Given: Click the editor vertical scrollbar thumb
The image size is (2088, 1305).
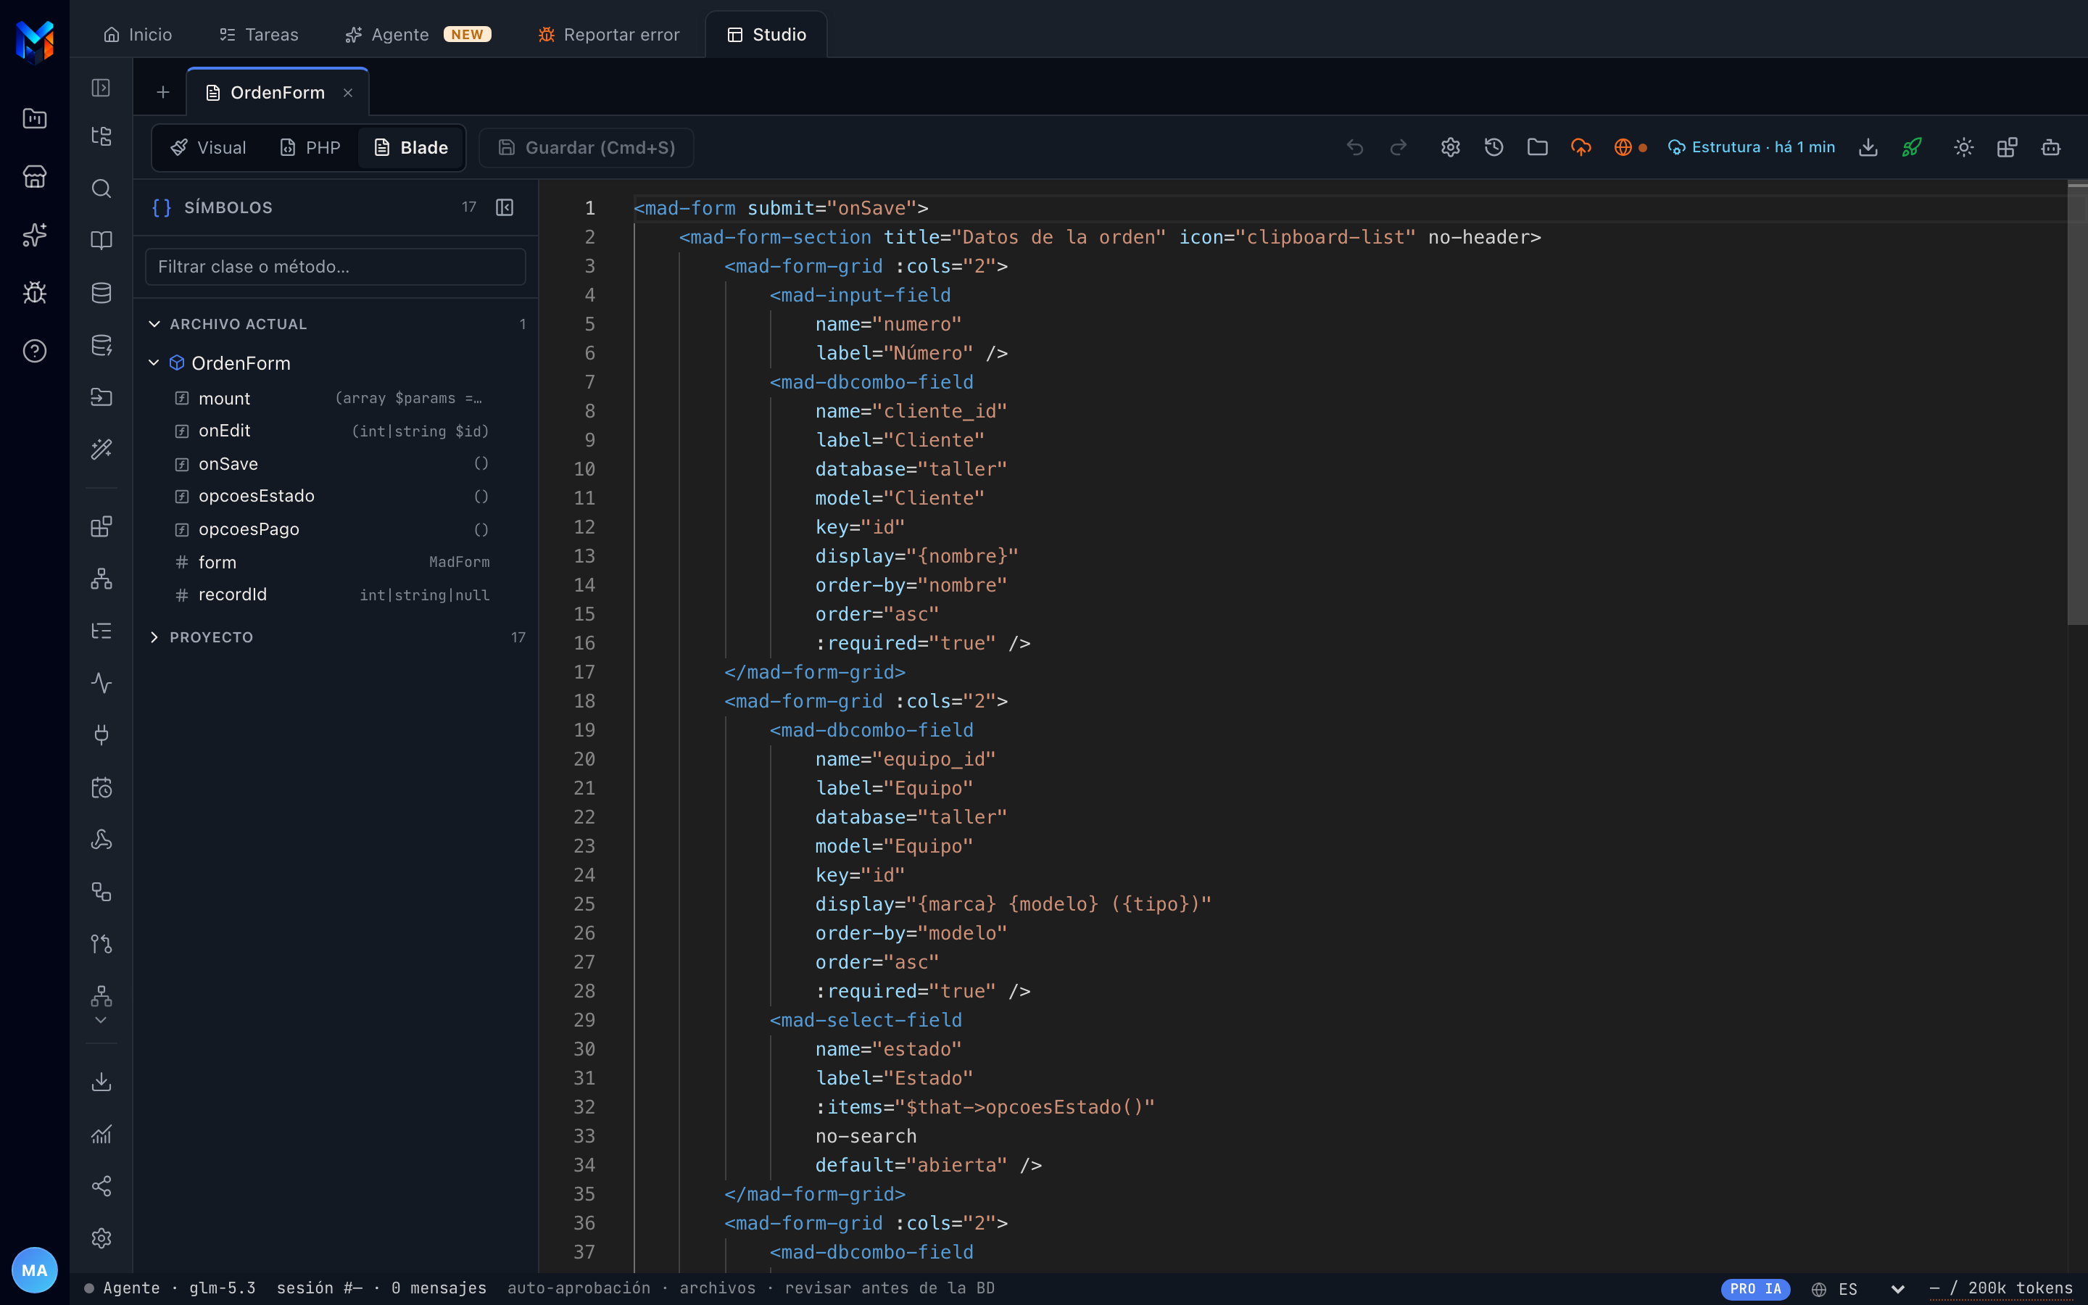Looking at the screenshot, I should tap(2077, 403).
